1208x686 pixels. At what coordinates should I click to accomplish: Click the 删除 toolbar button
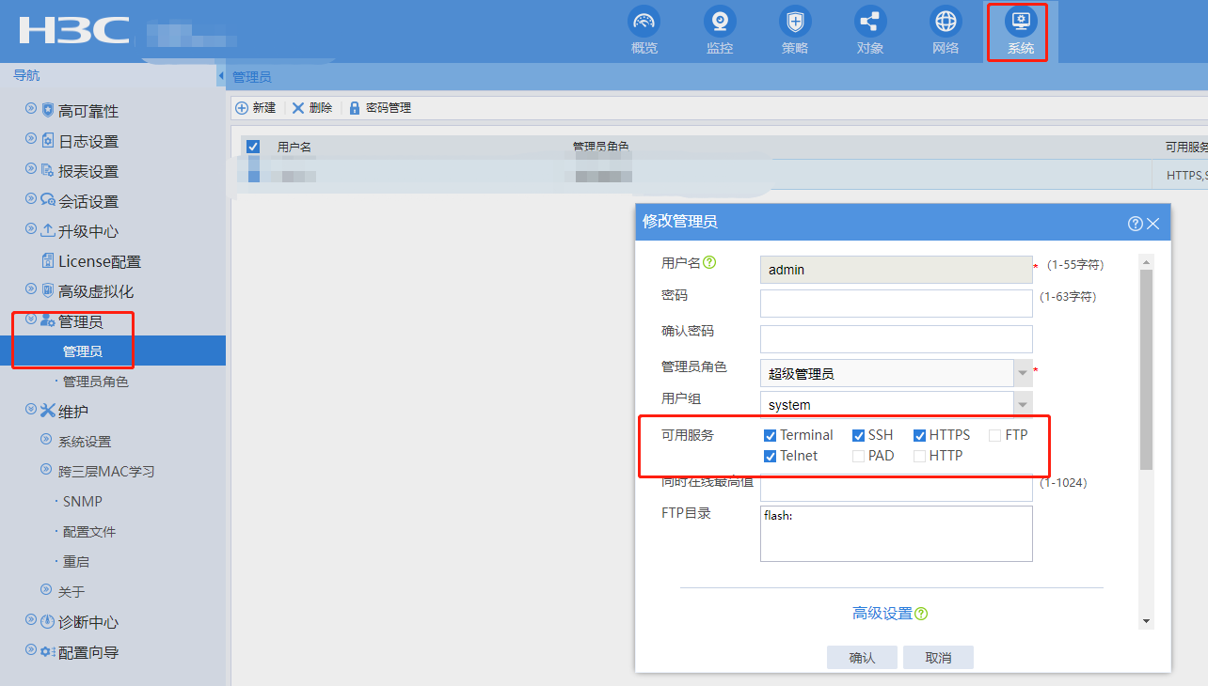[x=312, y=108]
